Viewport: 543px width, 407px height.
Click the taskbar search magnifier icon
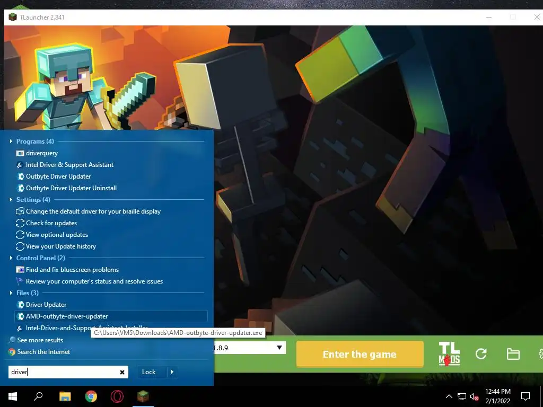pos(38,396)
